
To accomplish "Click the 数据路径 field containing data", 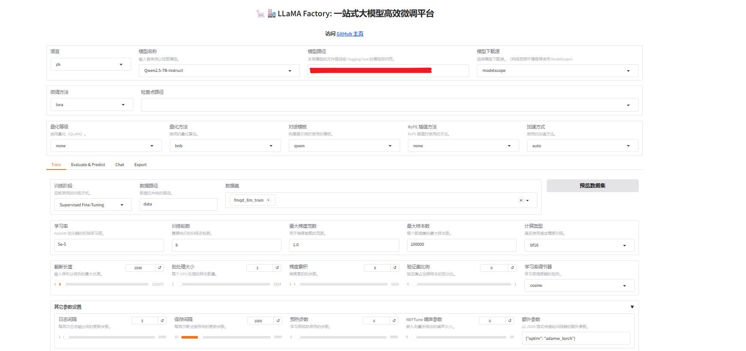I will click(179, 205).
